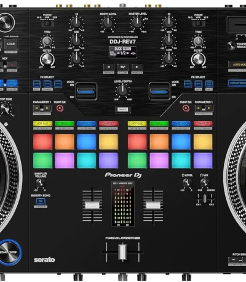
Task: Click the Magvel crossfader handle
Action: point(122,252)
